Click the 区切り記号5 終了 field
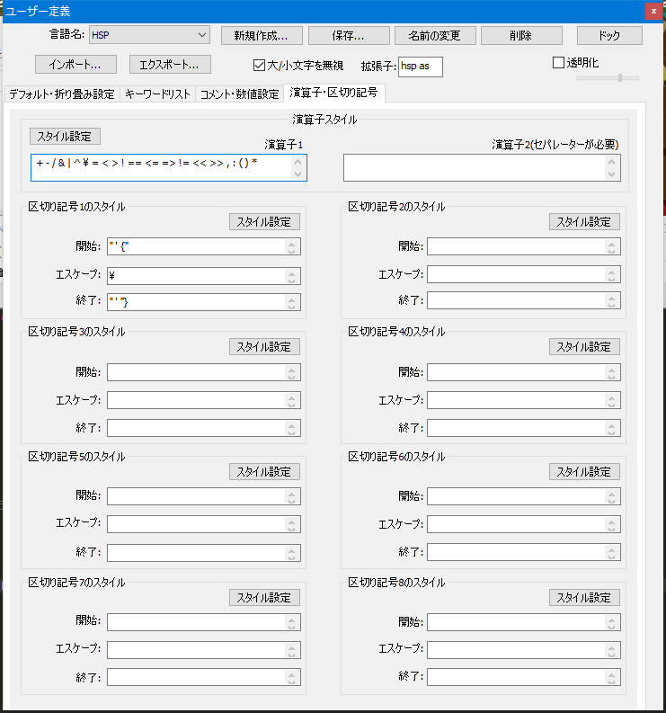The image size is (666, 713). pos(204,552)
